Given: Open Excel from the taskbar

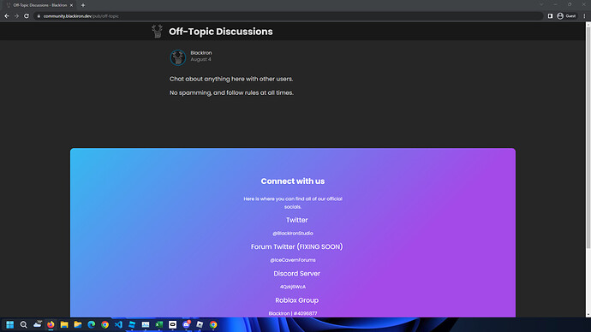Looking at the screenshot, I should click(159, 324).
